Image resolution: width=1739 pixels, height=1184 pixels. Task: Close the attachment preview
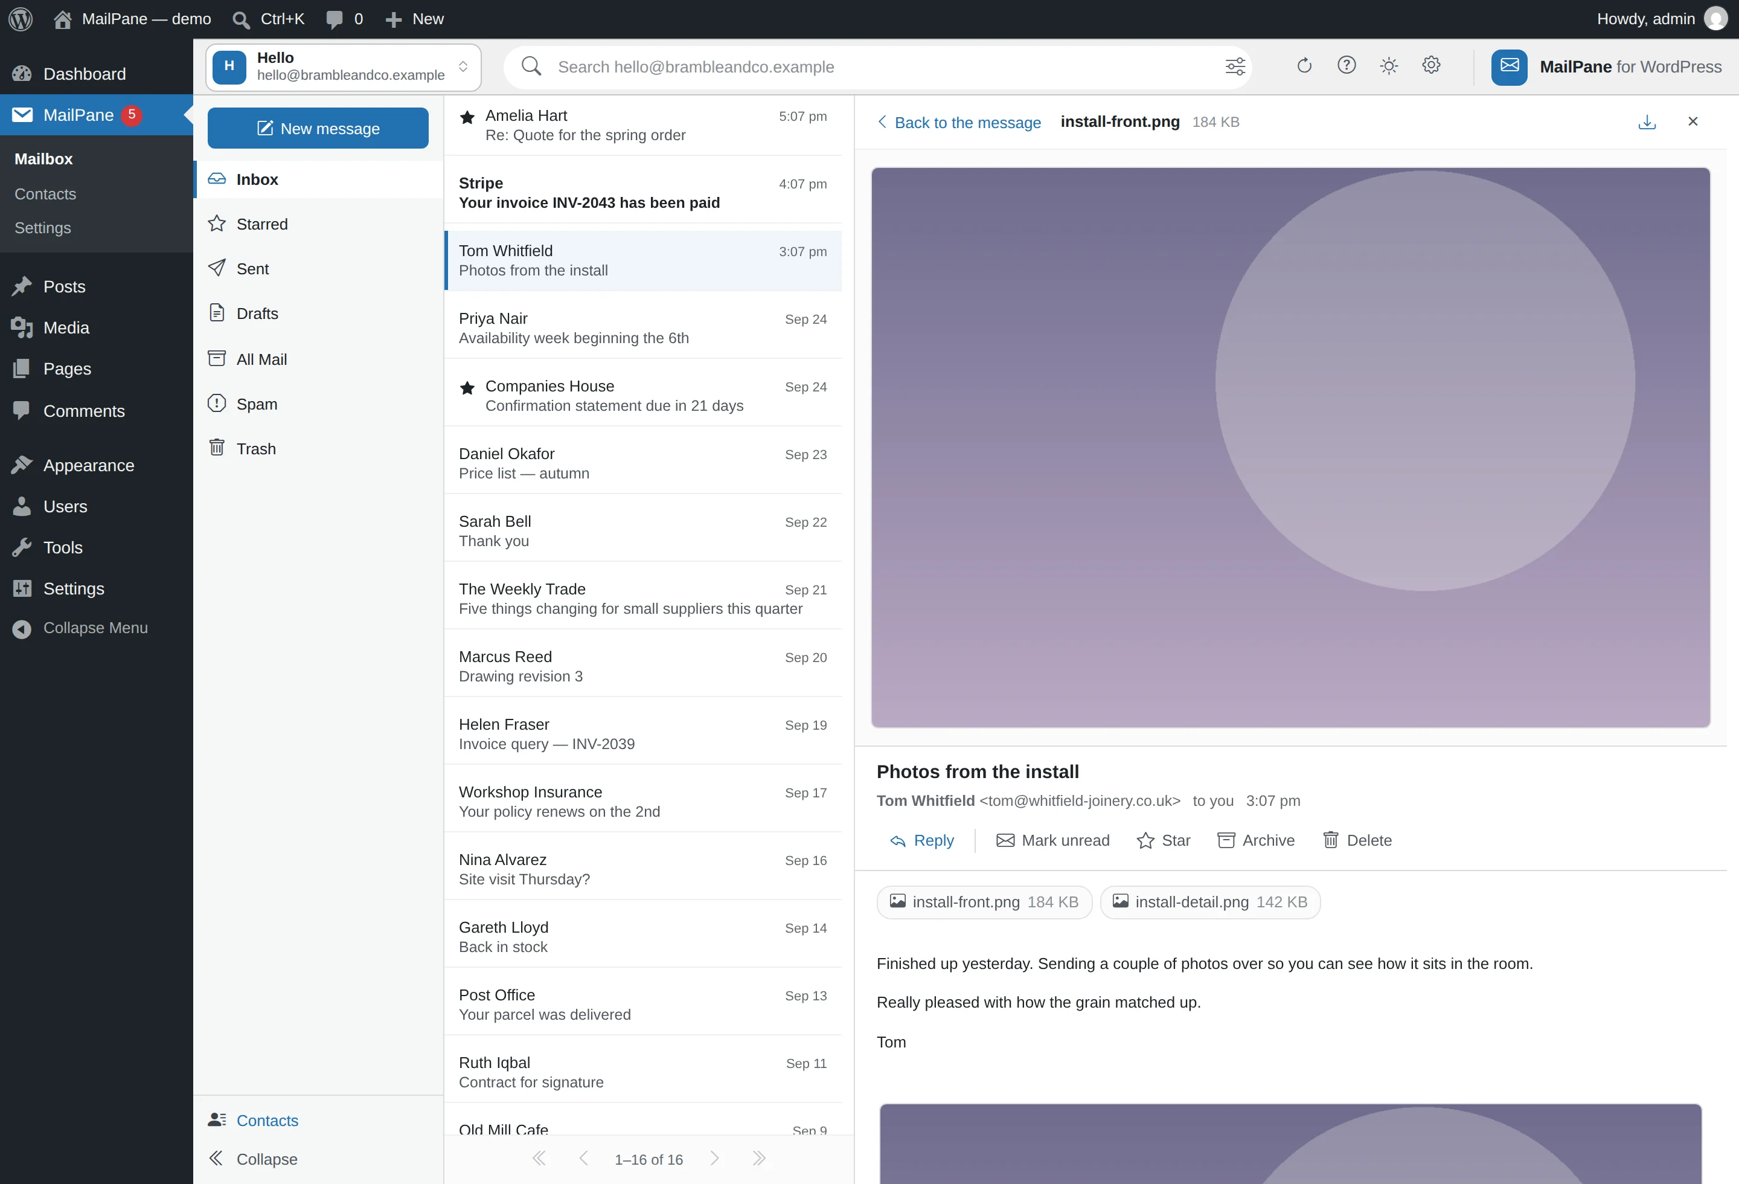[1693, 121]
